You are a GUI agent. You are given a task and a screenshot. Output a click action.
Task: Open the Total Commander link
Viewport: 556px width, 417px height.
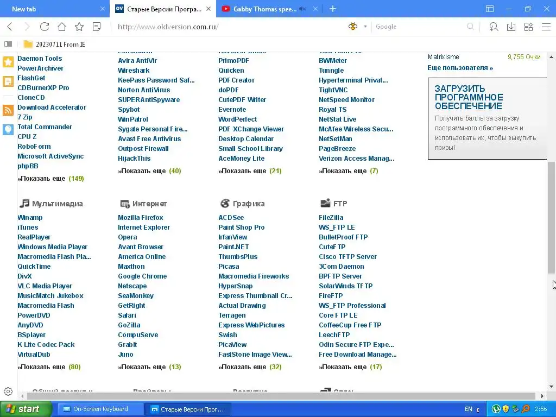click(45, 127)
